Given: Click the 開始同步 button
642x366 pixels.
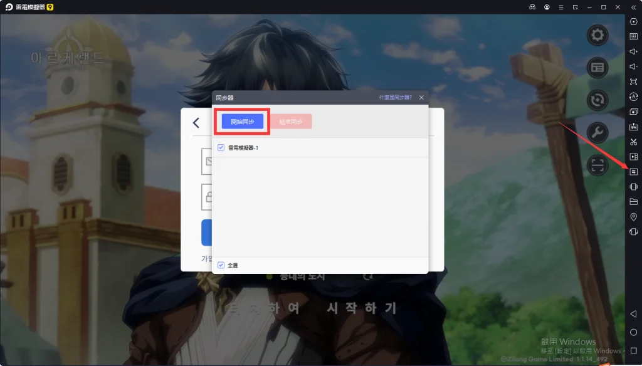Looking at the screenshot, I should click(243, 122).
